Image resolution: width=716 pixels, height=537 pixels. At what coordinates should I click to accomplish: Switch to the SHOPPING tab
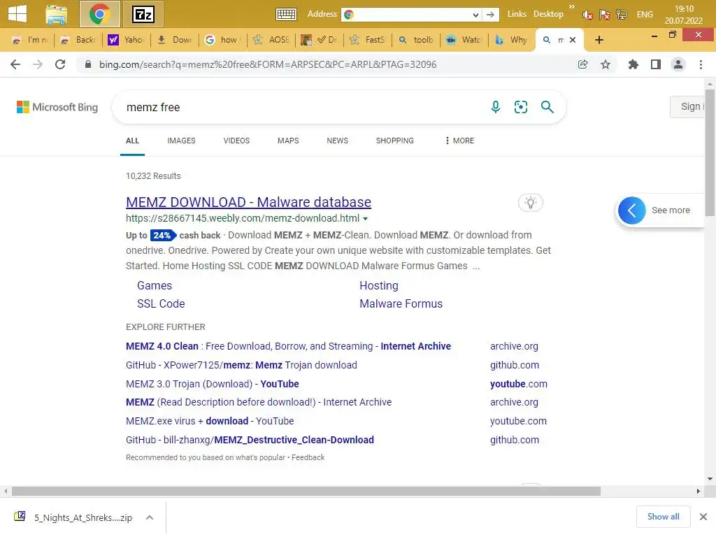pos(395,141)
